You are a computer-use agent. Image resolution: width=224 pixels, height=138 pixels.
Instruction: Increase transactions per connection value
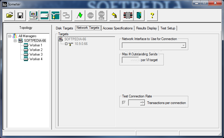coord(143,101)
